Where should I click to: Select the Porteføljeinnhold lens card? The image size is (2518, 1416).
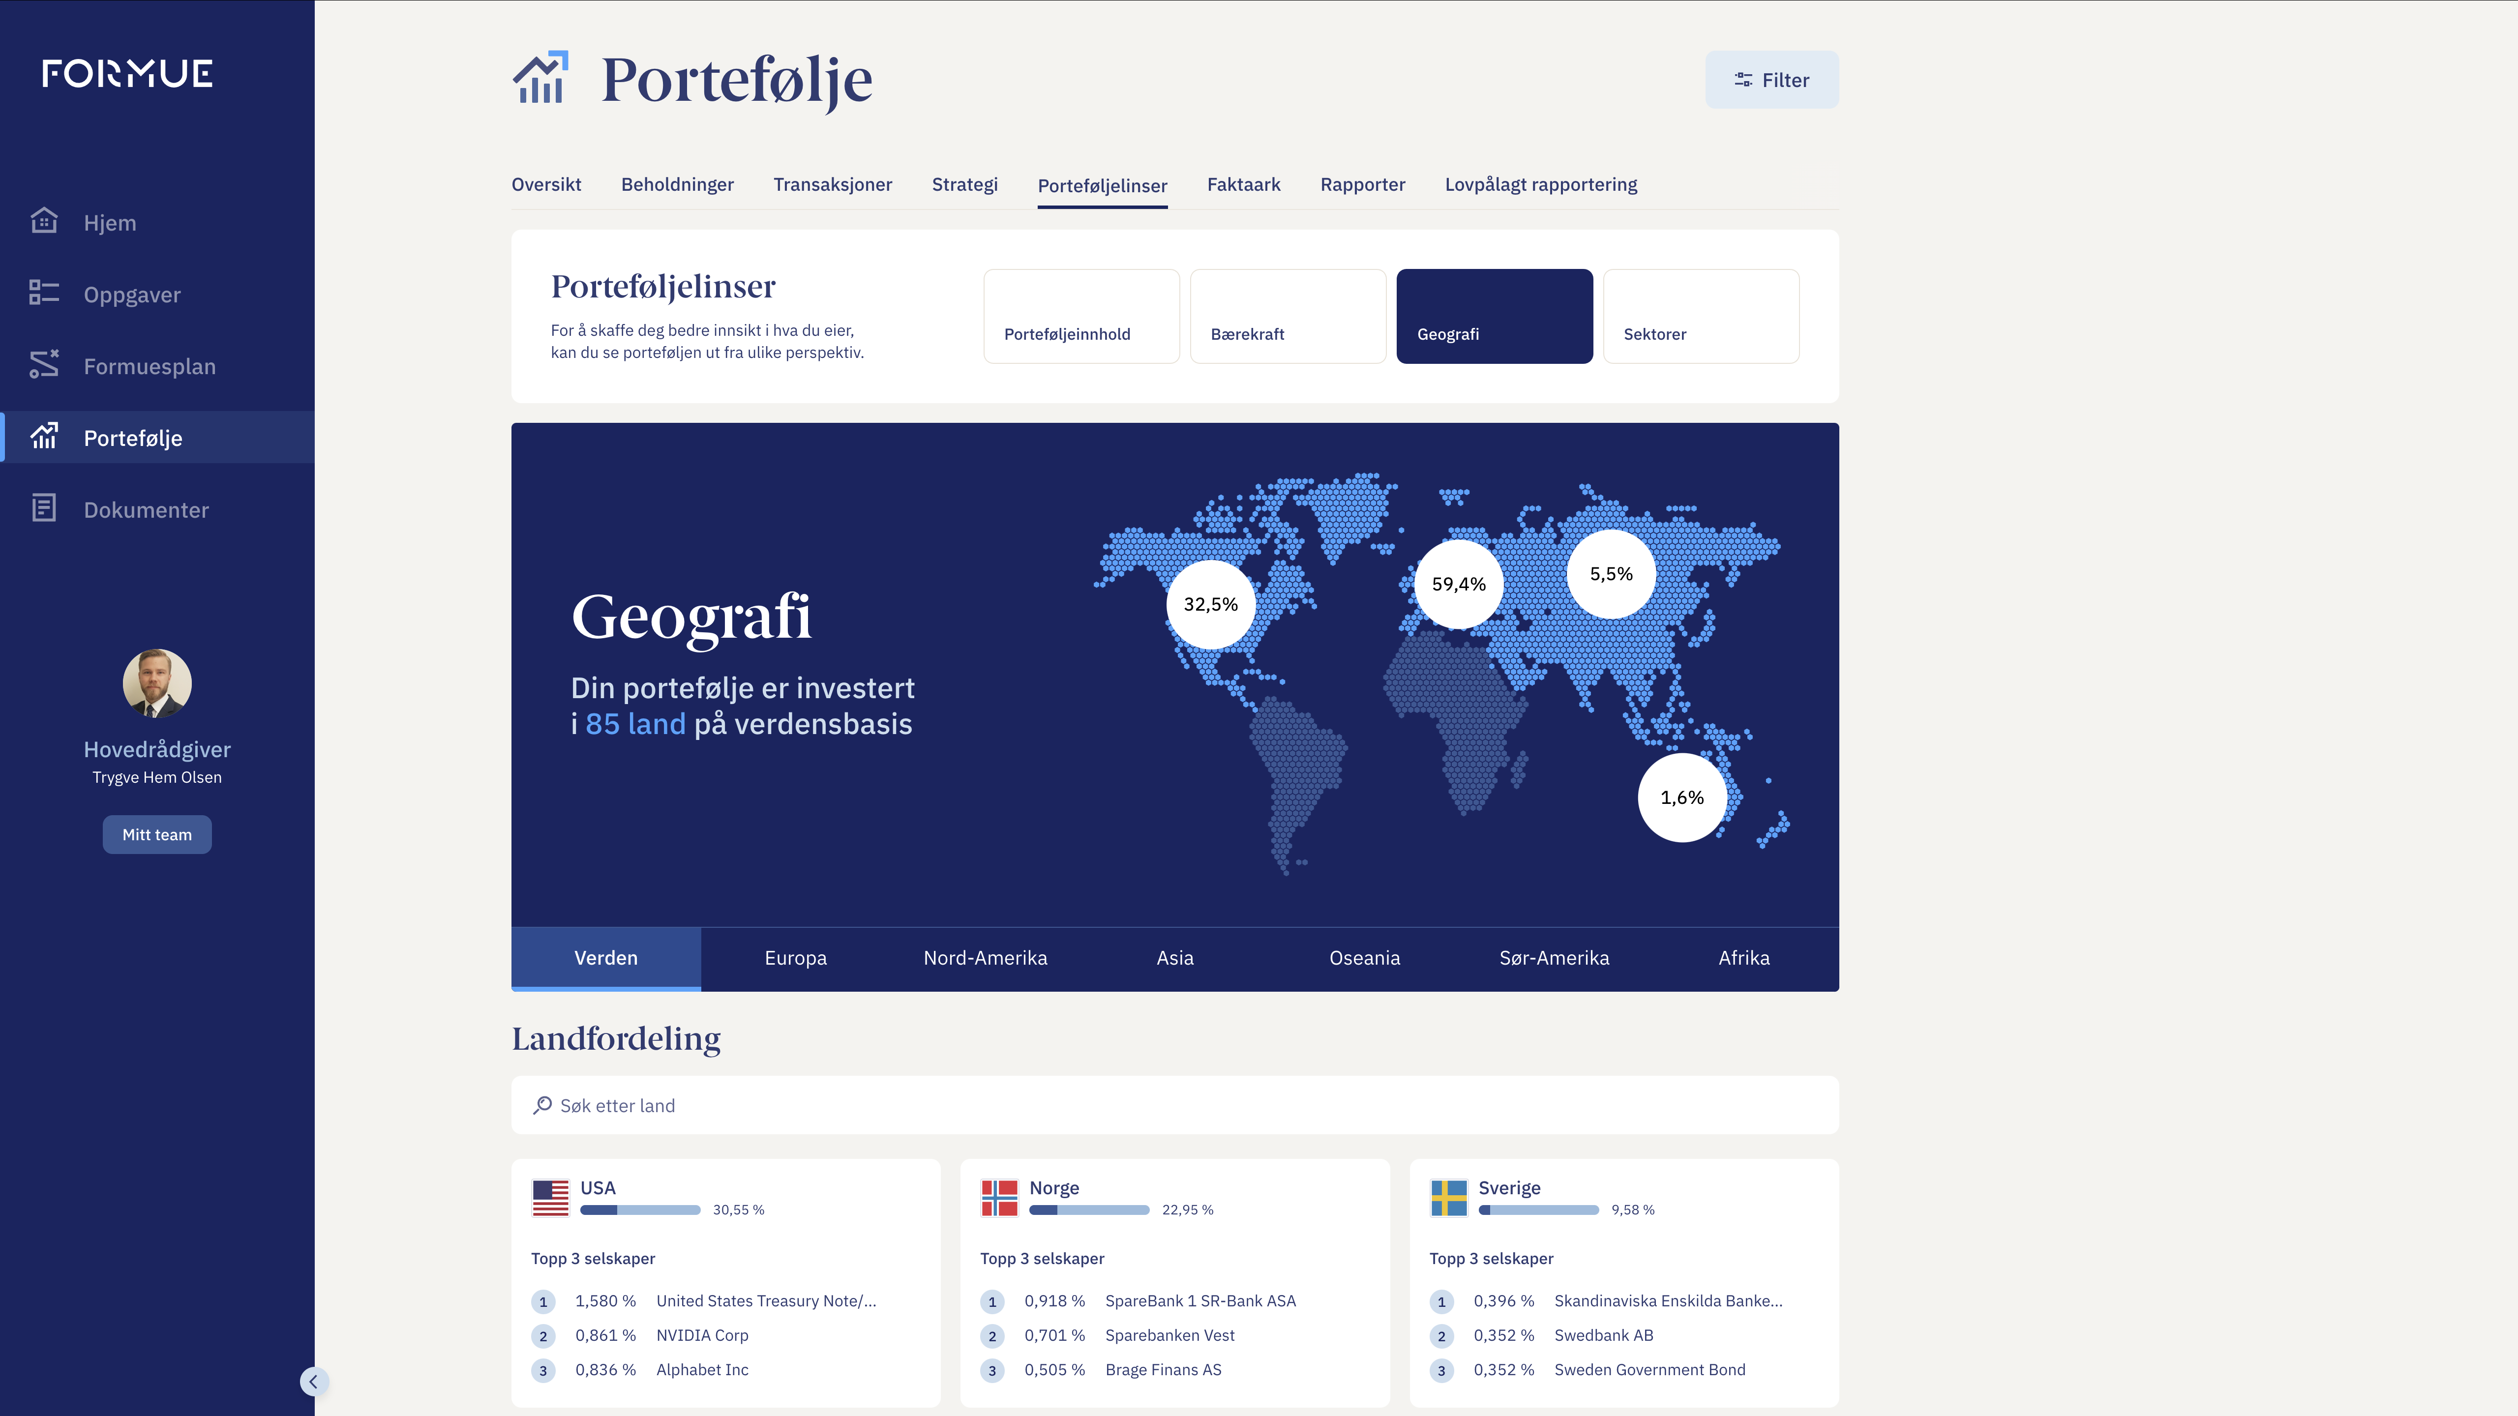(x=1081, y=317)
